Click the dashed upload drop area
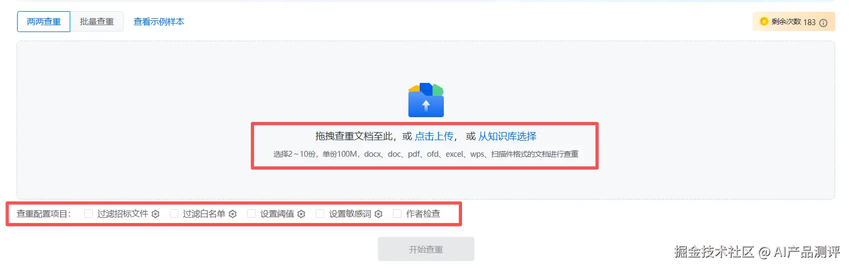The height and width of the screenshot is (268, 849). pyautogui.click(x=426, y=120)
